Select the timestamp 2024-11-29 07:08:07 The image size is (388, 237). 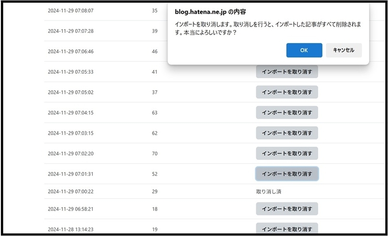tap(70, 11)
